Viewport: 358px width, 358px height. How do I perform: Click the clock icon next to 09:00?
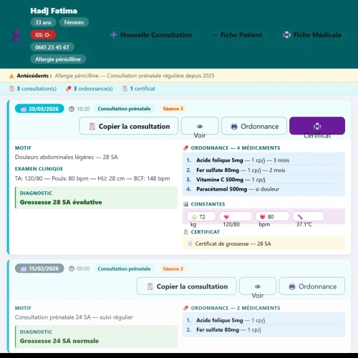(72, 268)
